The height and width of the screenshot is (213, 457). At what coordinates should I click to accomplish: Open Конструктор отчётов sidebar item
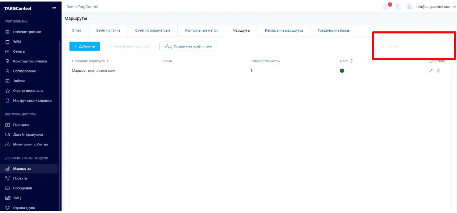[29, 61]
